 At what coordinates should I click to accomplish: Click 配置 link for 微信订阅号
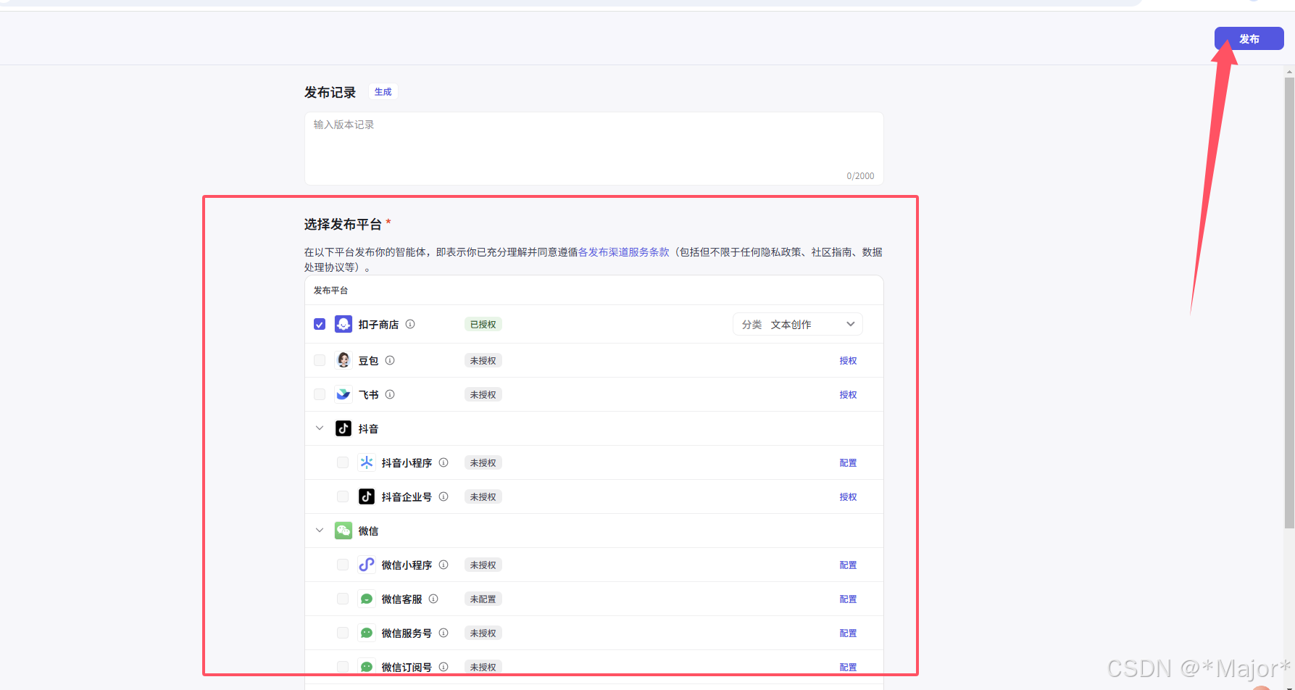pos(848,668)
